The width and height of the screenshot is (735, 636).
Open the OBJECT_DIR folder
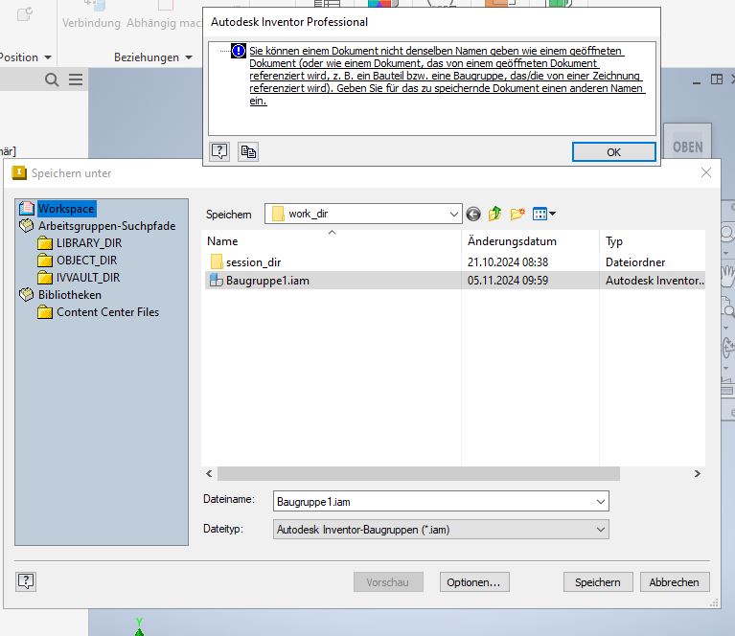point(86,261)
